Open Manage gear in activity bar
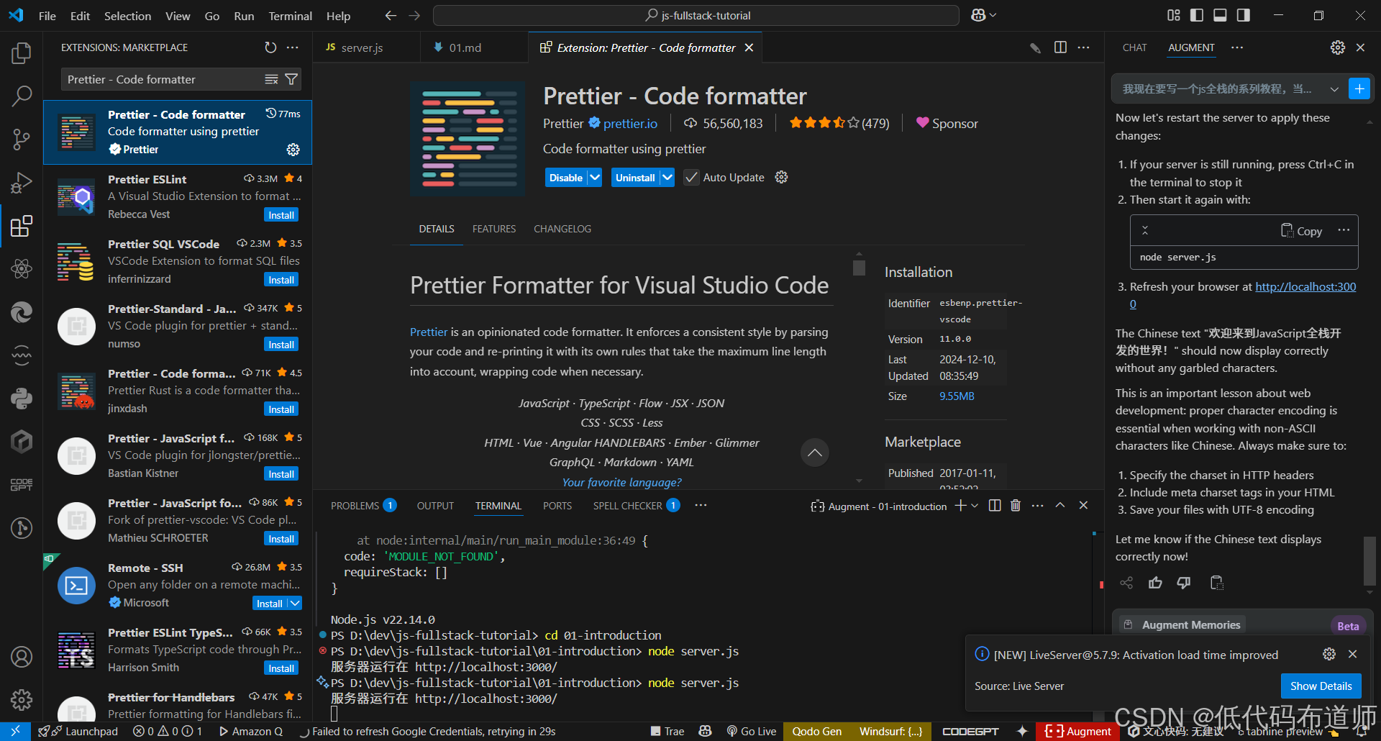The image size is (1381, 741). tap(22, 699)
